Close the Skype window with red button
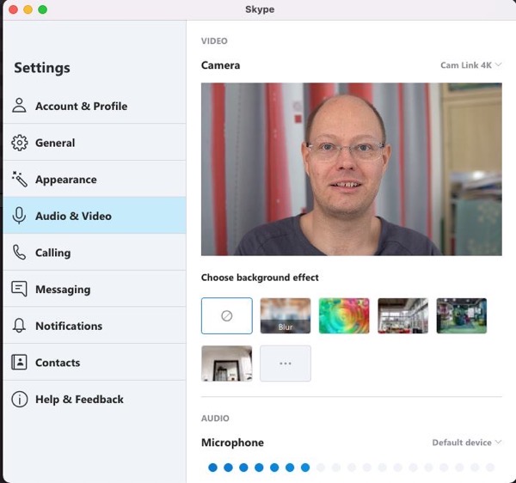This screenshot has width=516, height=483. coord(13,9)
